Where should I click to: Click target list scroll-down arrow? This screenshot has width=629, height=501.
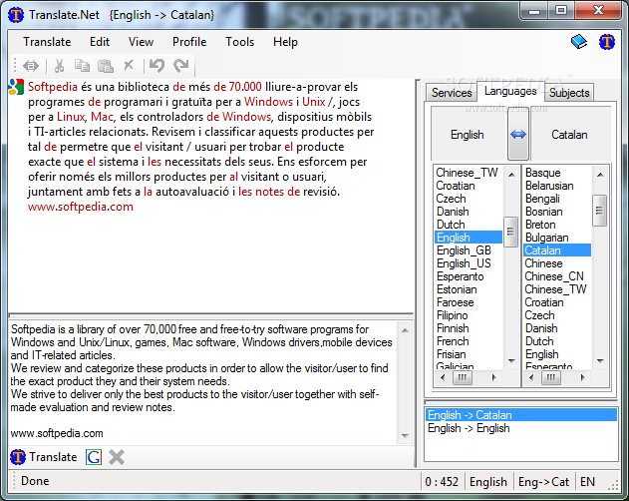pyautogui.click(x=600, y=361)
